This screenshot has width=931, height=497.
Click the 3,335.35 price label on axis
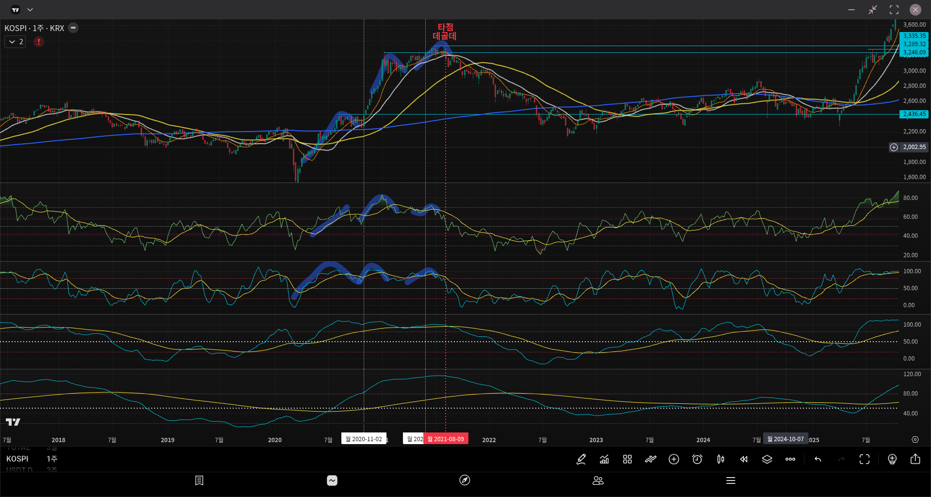[914, 36]
